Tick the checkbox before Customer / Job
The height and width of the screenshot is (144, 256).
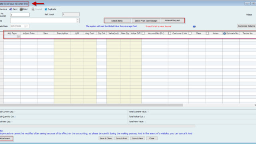(170, 33)
